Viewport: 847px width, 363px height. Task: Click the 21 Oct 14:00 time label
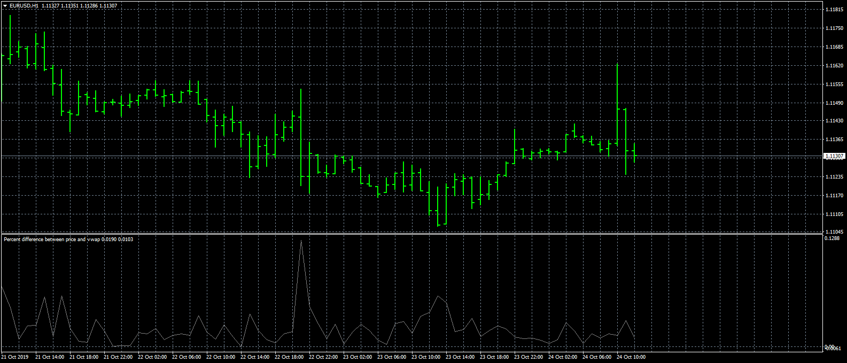50,357
